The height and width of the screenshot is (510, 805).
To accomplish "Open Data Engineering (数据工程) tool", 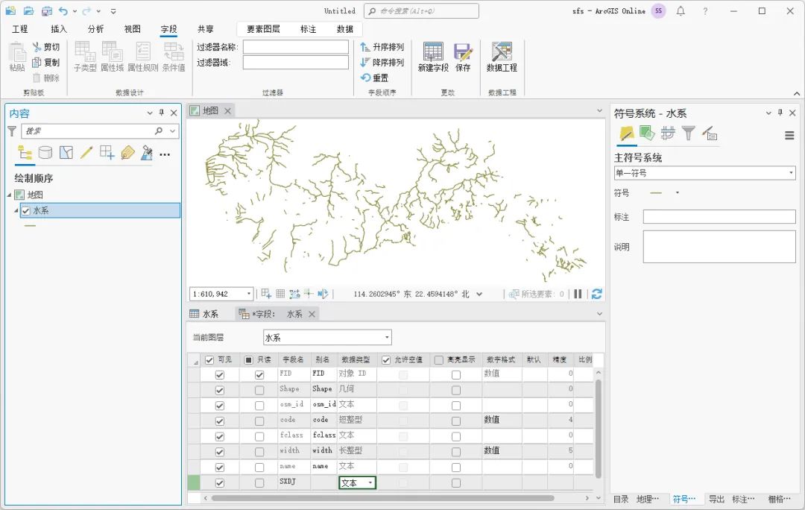I will pyautogui.click(x=502, y=57).
